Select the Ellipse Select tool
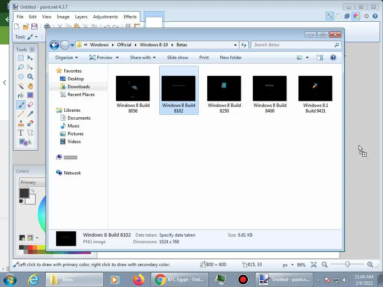383x287 pixels. (x=21, y=77)
